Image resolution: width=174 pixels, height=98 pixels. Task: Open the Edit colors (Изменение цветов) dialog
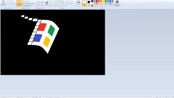point(117,3)
